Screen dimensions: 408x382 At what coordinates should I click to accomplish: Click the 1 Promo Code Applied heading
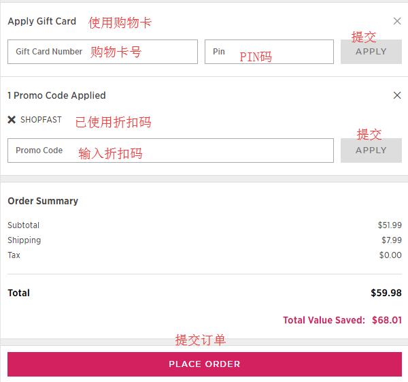click(x=56, y=95)
